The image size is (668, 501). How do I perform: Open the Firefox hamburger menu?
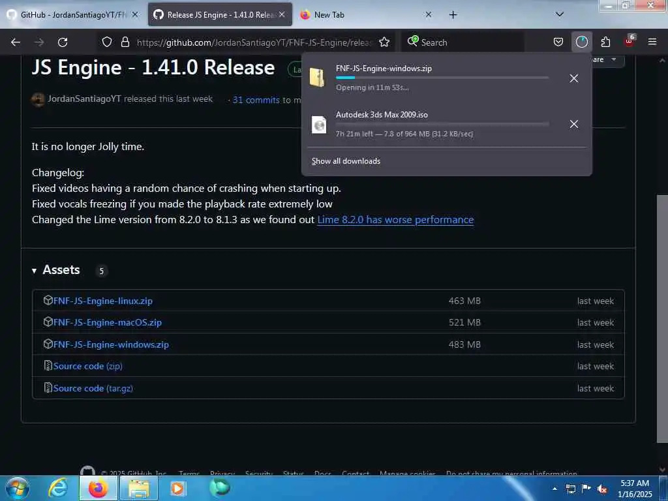point(652,42)
